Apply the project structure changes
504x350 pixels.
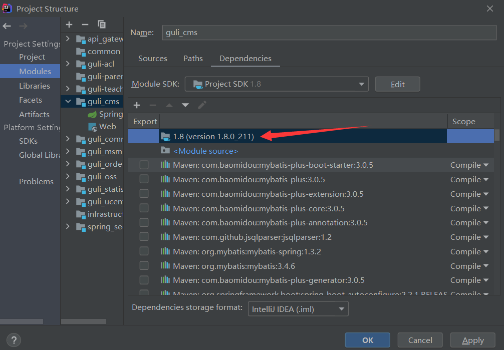point(471,340)
